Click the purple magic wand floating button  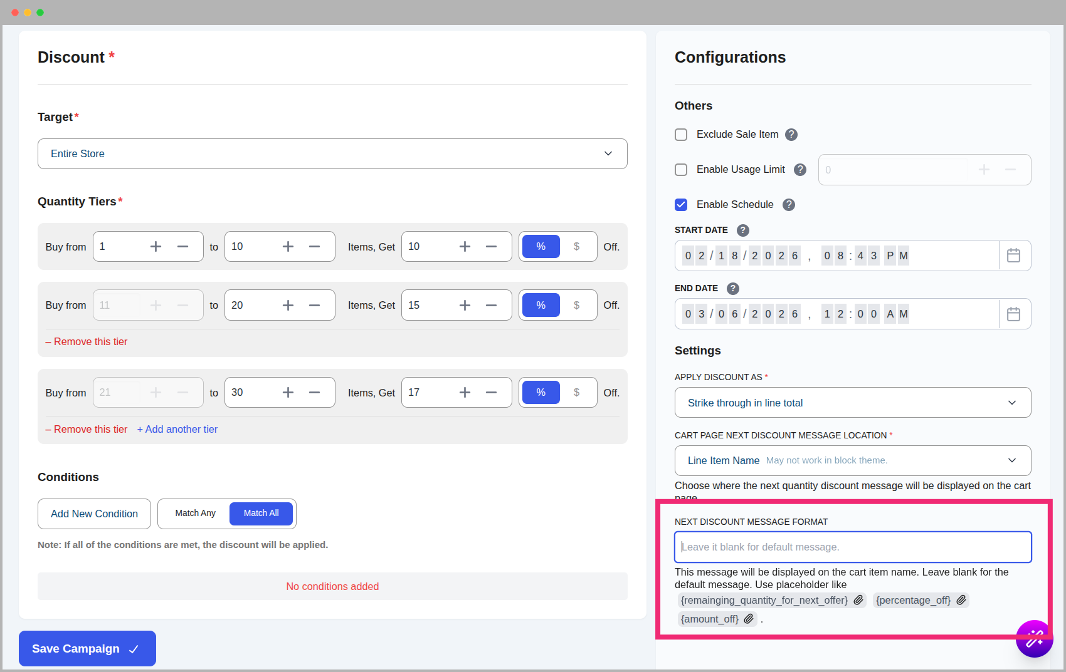pos(1034,639)
